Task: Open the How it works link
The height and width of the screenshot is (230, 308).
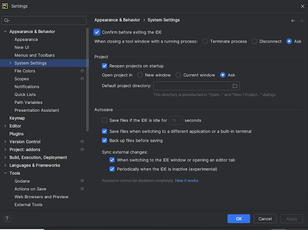Action: (186, 181)
